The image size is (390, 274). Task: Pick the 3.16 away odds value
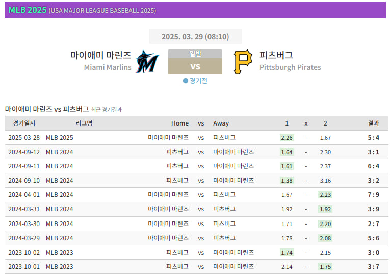tap(325, 181)
